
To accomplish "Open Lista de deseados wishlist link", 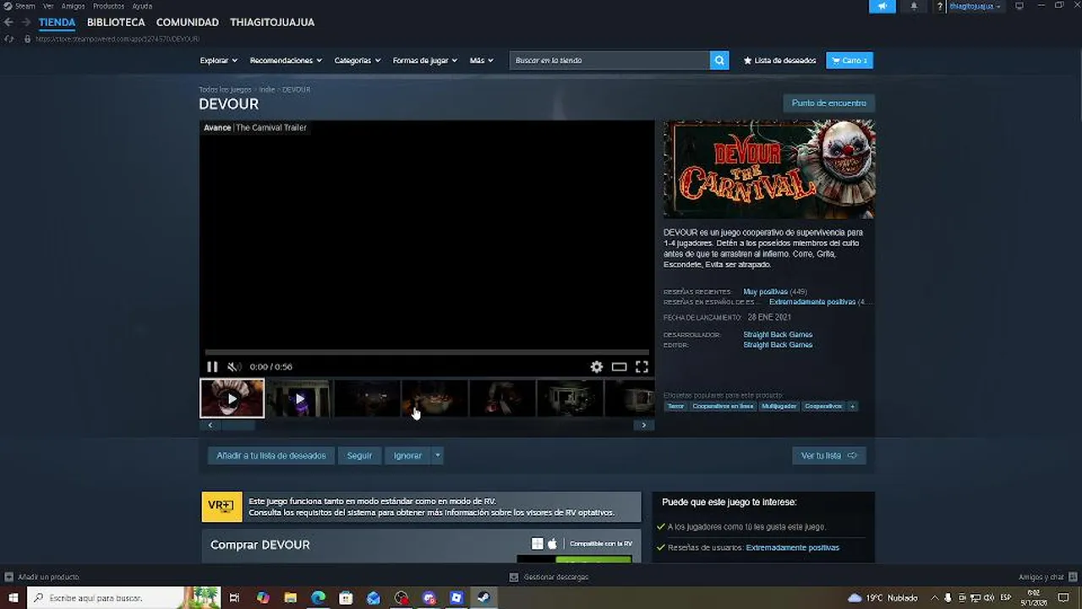I will [779, 60].
